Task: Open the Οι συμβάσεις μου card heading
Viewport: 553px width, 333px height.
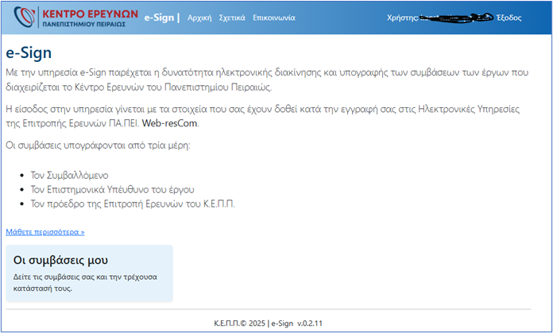Action: [x=61, y=260]
